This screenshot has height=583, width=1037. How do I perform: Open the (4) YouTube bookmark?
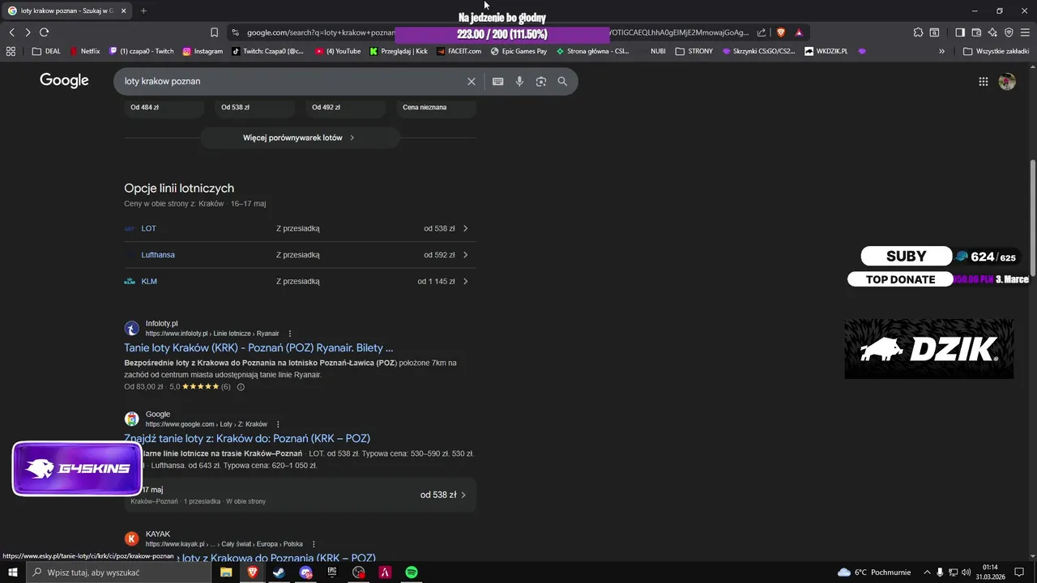pyautogui.click(x=338, y=51)
